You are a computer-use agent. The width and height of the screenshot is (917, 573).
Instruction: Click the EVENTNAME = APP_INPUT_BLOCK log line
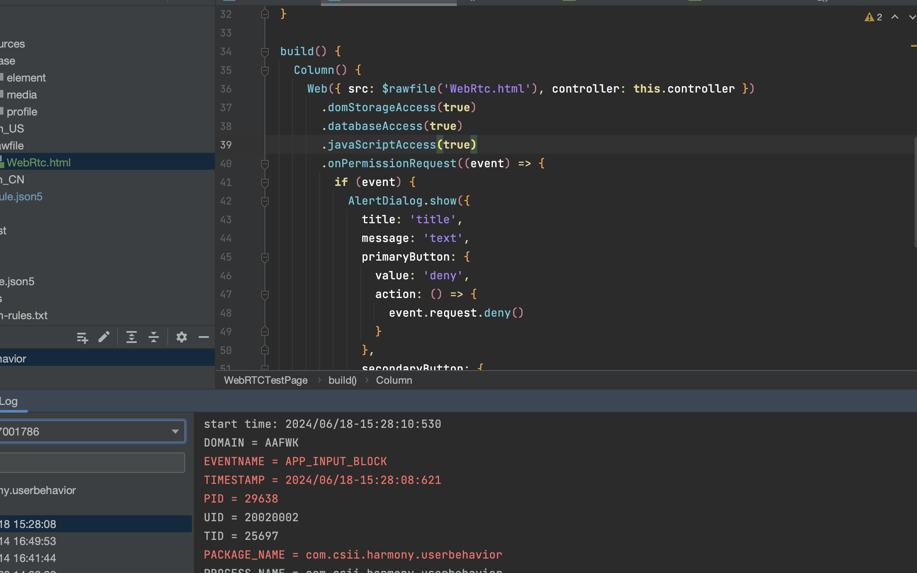pos(295,461)
